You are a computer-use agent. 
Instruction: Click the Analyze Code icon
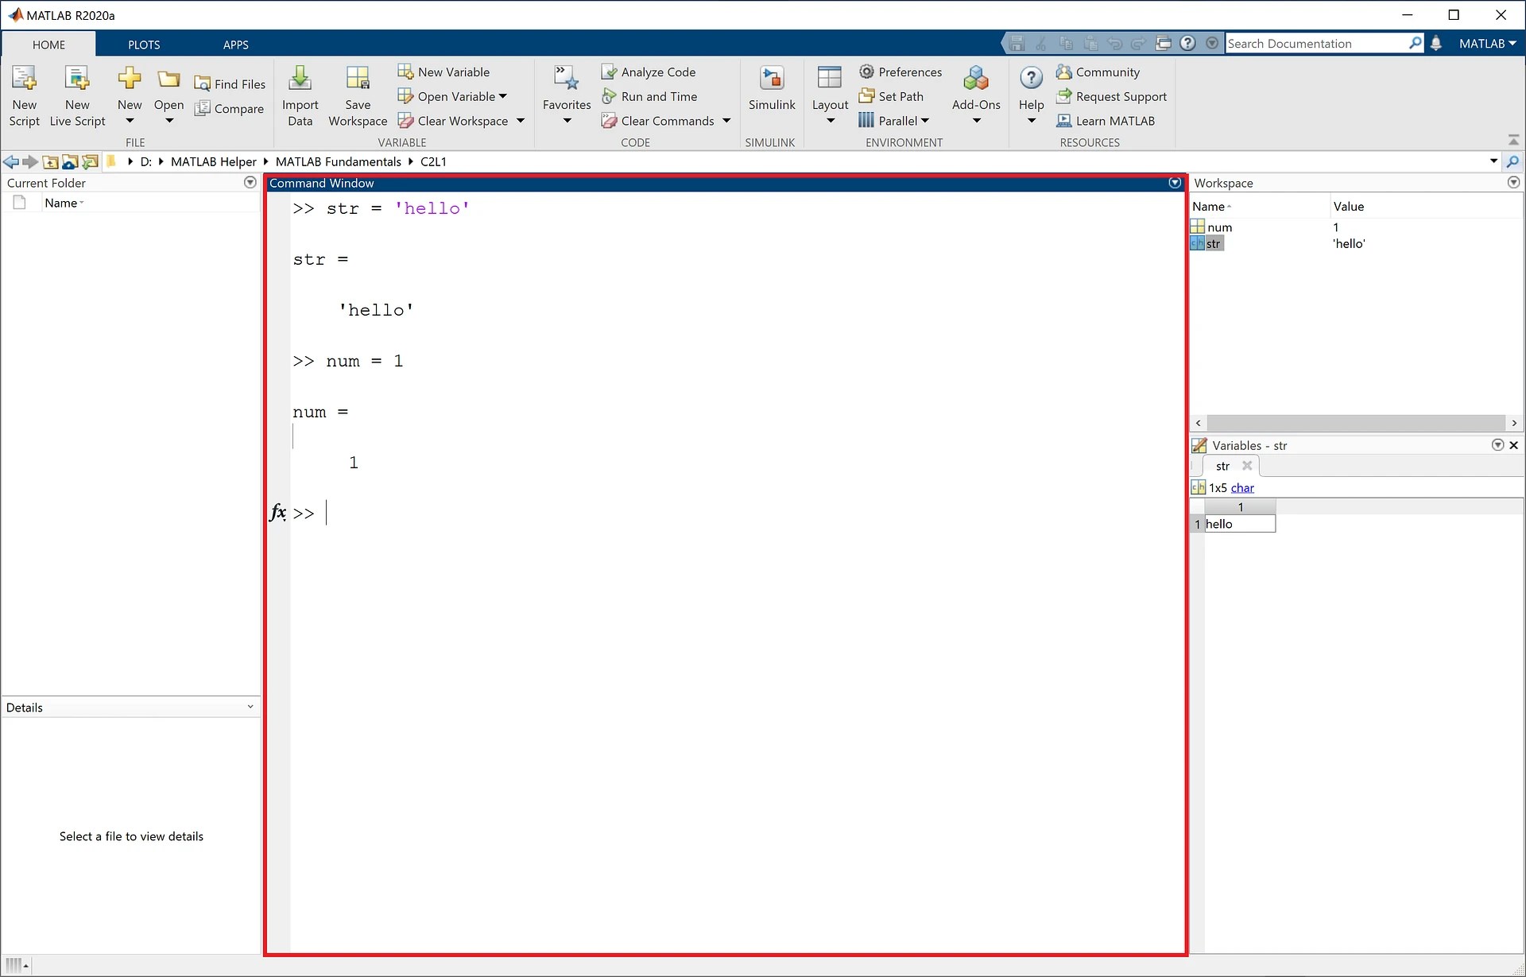(649, 72)
